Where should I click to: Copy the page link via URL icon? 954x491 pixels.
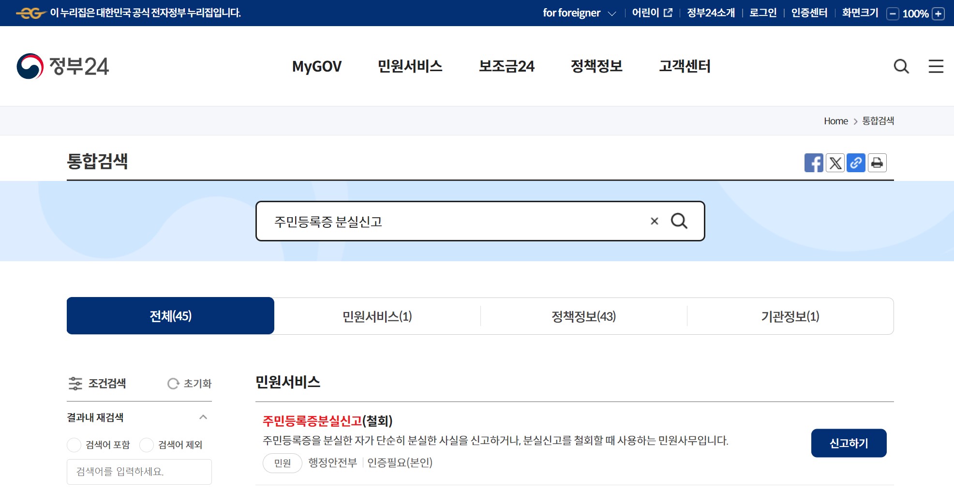pos(856,163)
